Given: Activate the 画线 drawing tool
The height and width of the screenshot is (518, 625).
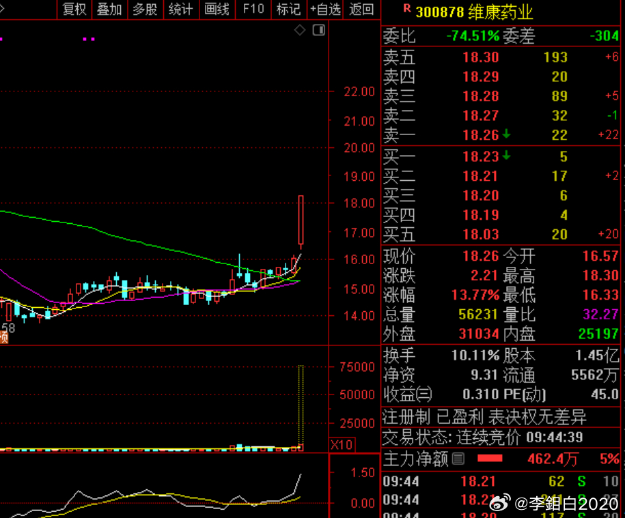Looking at the screenshot, I should pyautogui.click(x=217, y=9).
